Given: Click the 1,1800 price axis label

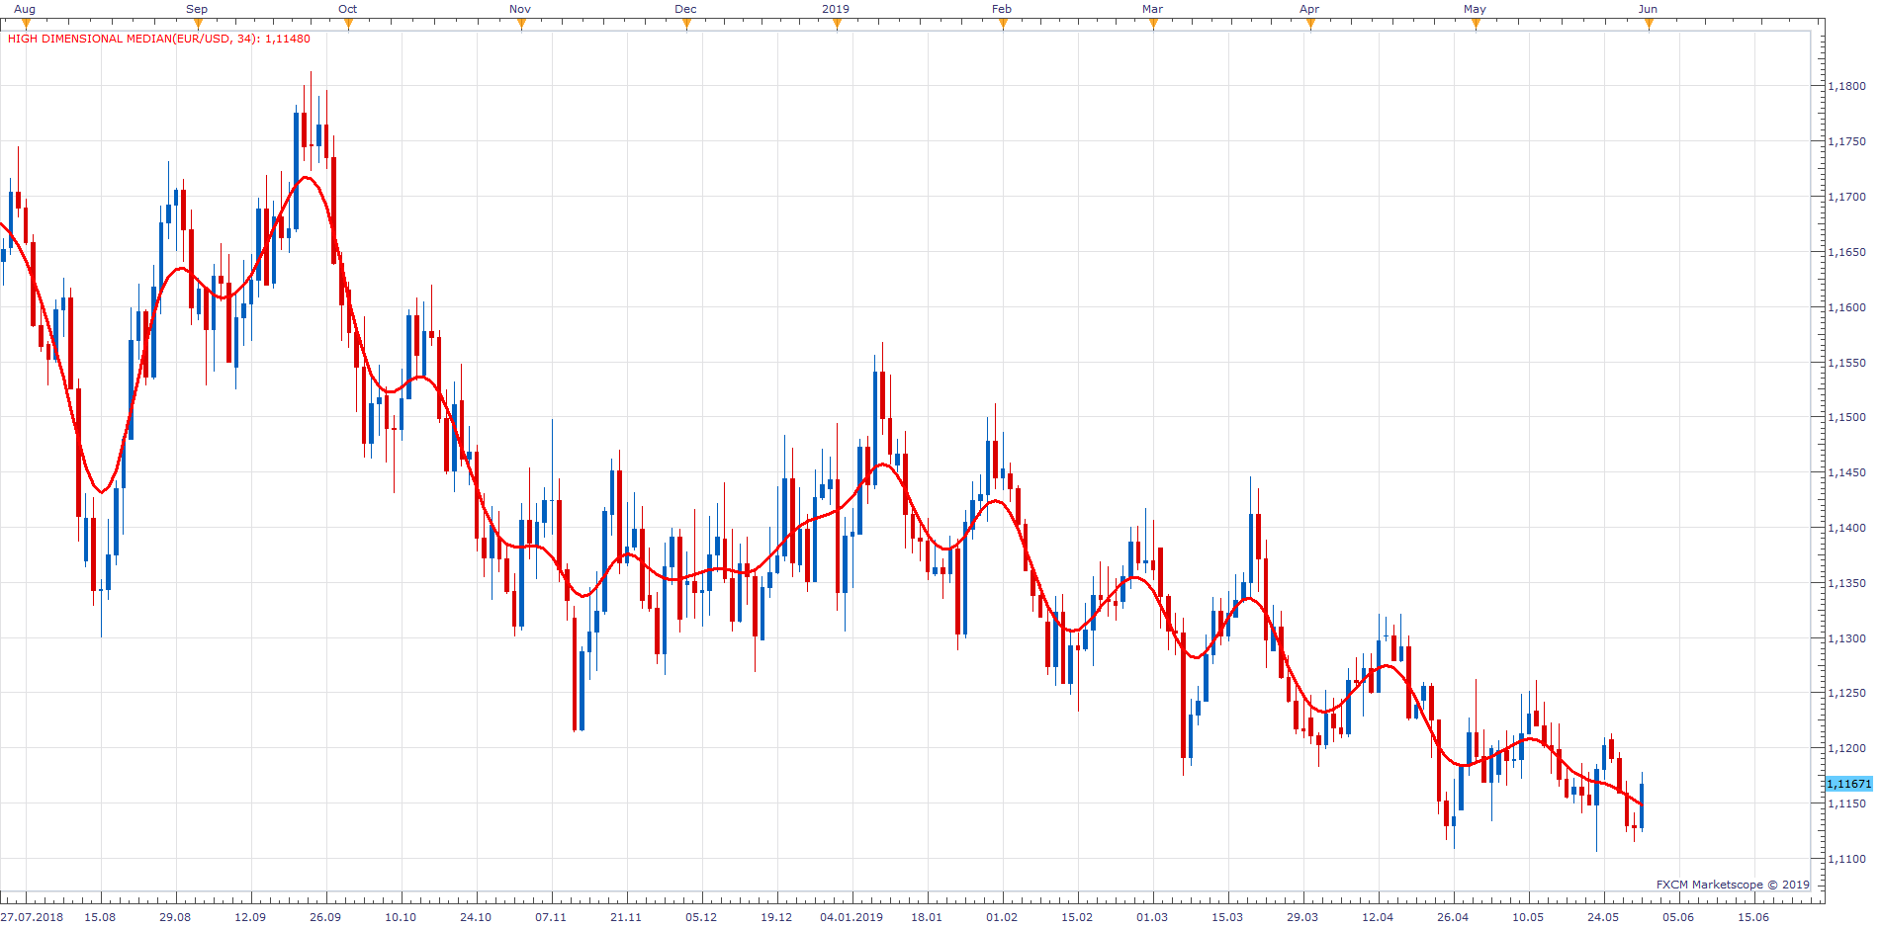Looking at the screenshot, I should pyautogui.click(x=1846, y=86).
